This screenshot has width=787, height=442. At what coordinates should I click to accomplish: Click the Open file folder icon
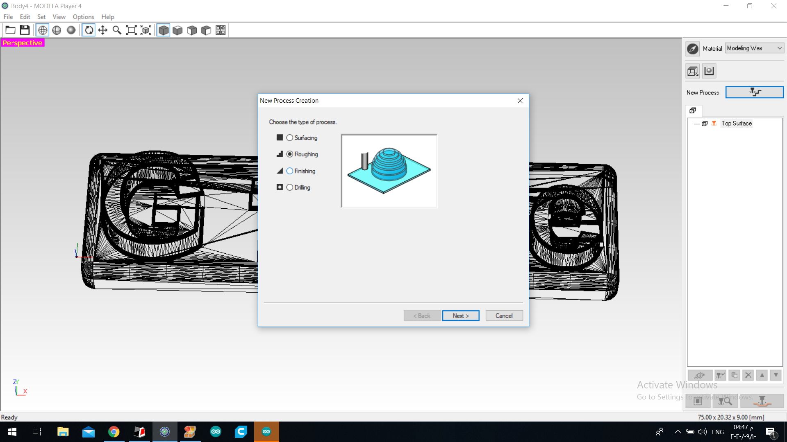coord(10,30)
